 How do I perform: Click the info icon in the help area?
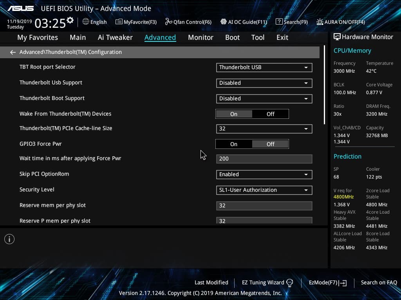(x=9, y=239)
